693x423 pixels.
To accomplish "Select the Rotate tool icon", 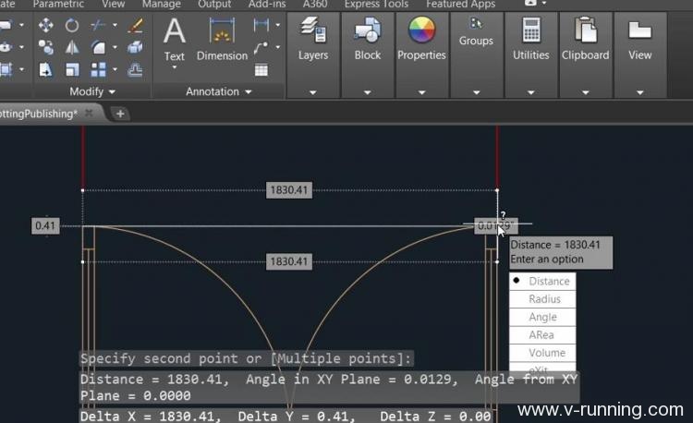I will pos(72,26).
